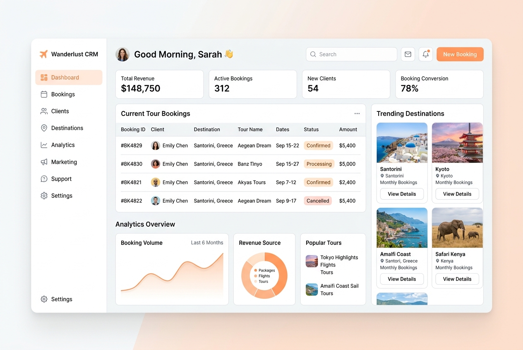View Details for Amalfi Coast
The height and width of the screenshot is (350, 523).
[402, 279]
